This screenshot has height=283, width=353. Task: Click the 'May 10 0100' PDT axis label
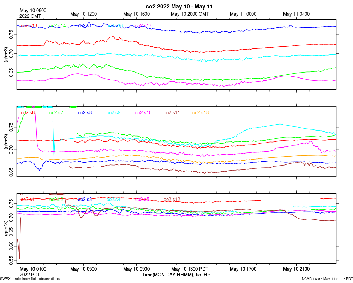pyautogui.click(x=33, y=269)
